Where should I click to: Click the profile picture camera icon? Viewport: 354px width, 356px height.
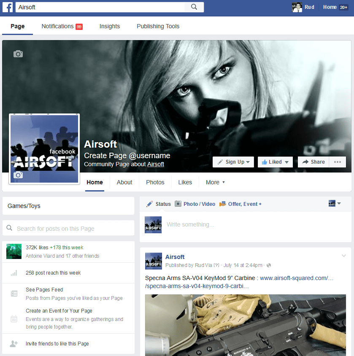click(x=19, y=175)
